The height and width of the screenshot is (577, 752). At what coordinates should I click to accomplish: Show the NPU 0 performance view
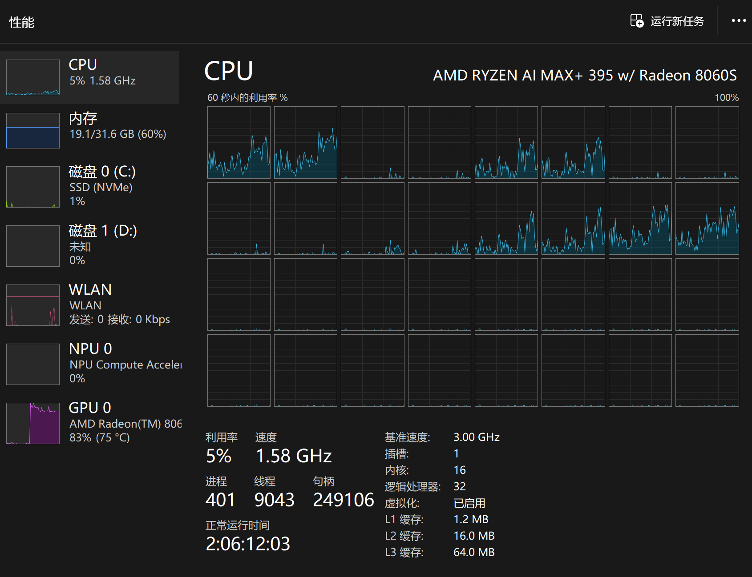click(89, 364)
